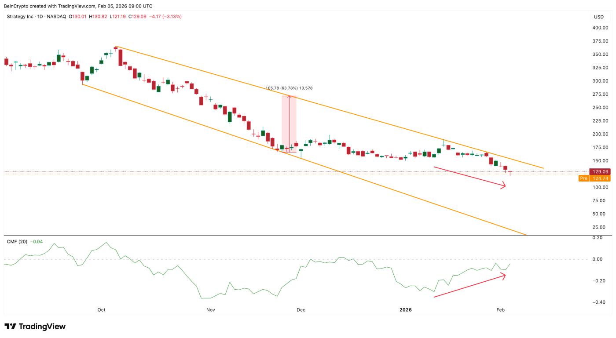The width and height of the screenshot is (616, 338).
Task: Select the red 129.09 last price tag
Action: click(x=599, y=172)
